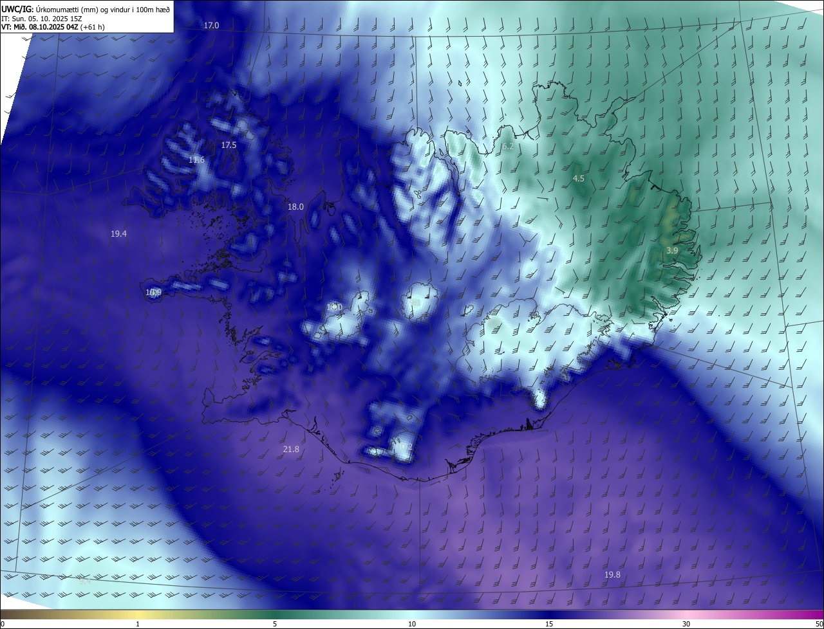Click the VT valid time line
Image resolution: width=824 pixels, height=629 pixels.
pos(53,27)
